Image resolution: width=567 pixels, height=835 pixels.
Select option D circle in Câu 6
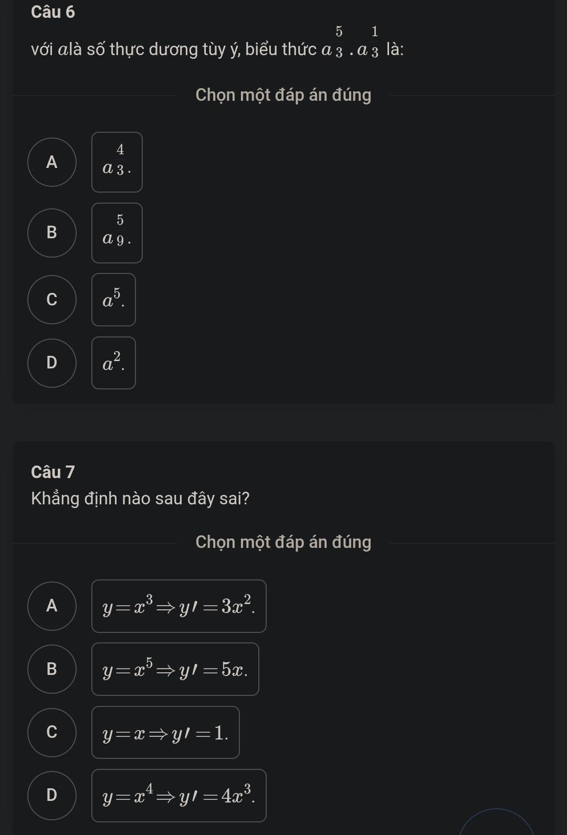pyautogui.click(x=52, y=363)
